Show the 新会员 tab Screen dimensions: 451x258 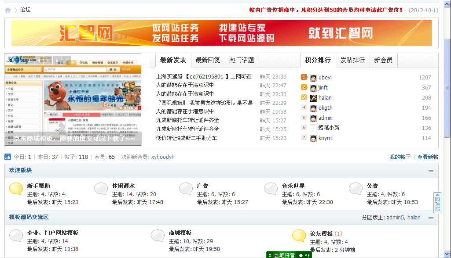[383, 60]
